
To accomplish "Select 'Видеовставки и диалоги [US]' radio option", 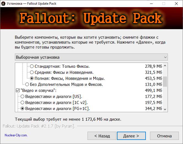I will click(22, 97).
